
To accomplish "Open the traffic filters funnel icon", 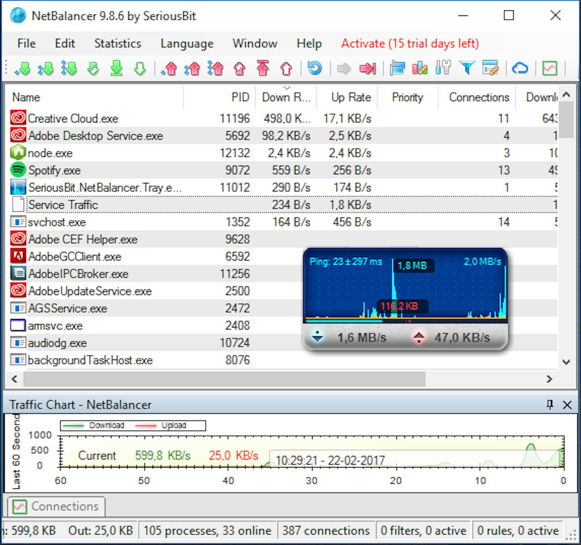I will tap(467, 68).
